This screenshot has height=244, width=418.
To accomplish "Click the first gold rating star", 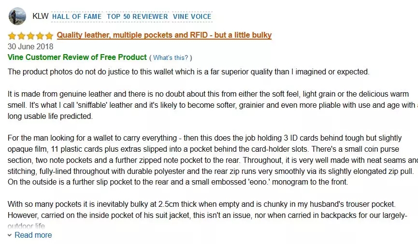I will pyautogui.click(x=13, y=36).
